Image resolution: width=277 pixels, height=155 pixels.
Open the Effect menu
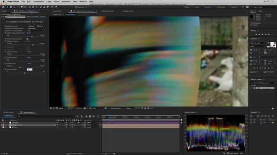(x=56, y=1)
